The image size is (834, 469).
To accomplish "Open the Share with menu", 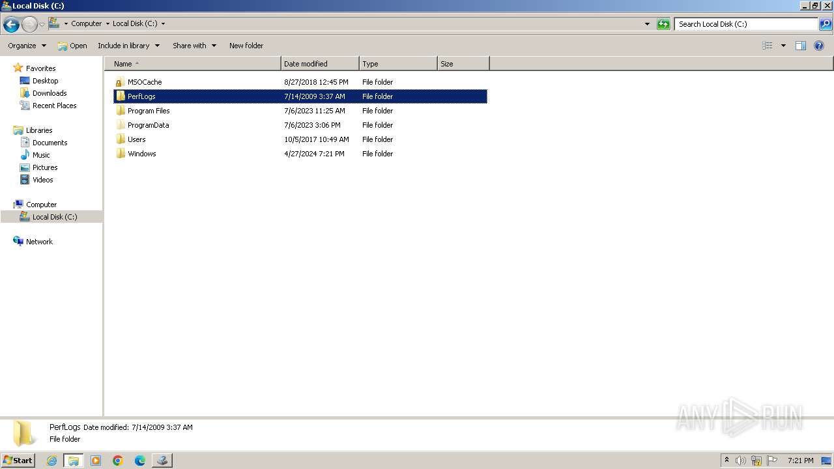I will pyautogui.click(x=194, y=46).
